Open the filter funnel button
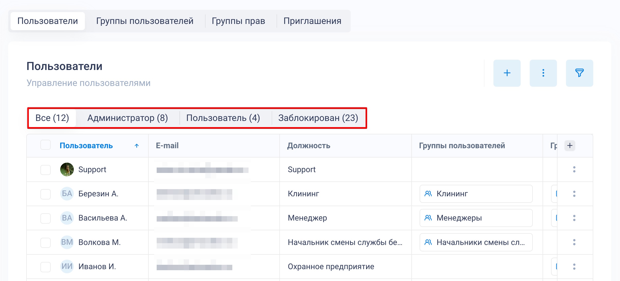Viewport: 620px width, 281px height. [x=579, y=73]
